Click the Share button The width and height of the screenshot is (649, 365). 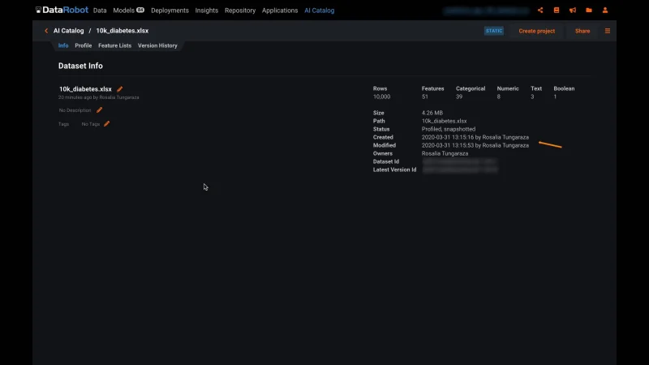pos(582,31)
